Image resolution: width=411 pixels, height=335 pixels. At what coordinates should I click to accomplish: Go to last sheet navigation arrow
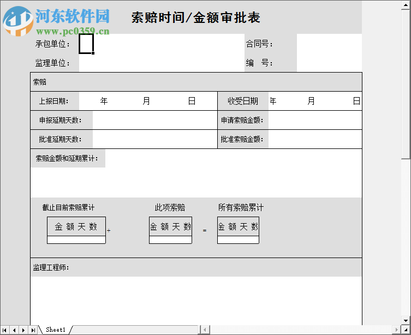pos(33,330)
